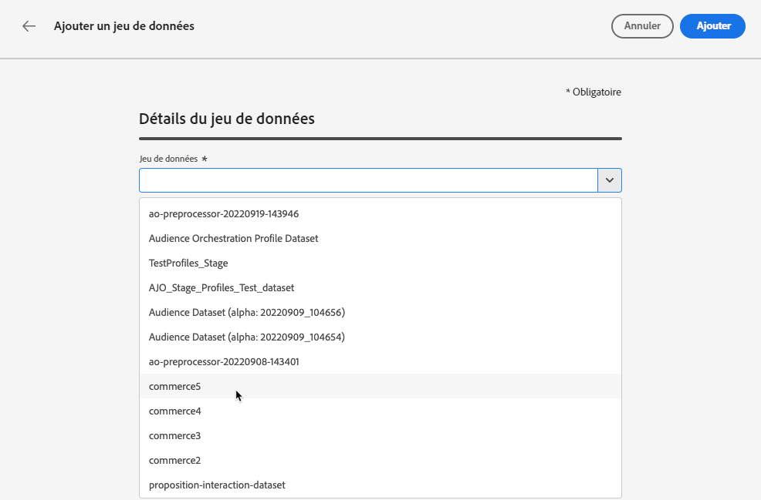Choose proposition-interaction-dataset option
This screenshot has width=761, height=500.
(x=217, y=485)
